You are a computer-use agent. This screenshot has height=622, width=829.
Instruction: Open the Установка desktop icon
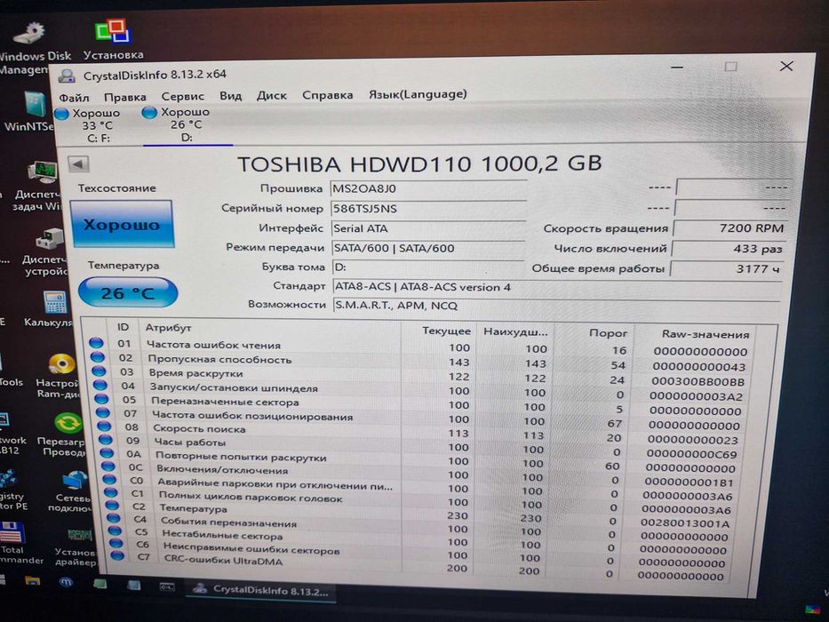pos(113,40)
